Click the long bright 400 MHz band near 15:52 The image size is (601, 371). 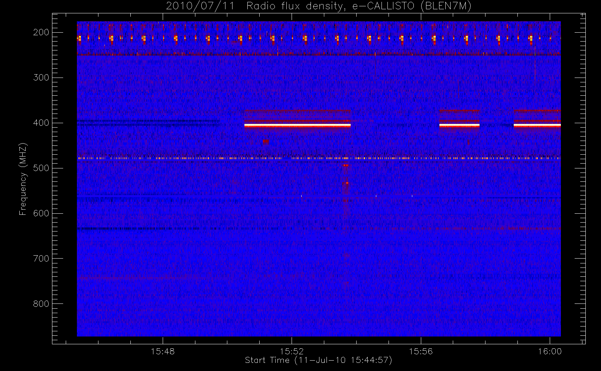click(298, 126)
